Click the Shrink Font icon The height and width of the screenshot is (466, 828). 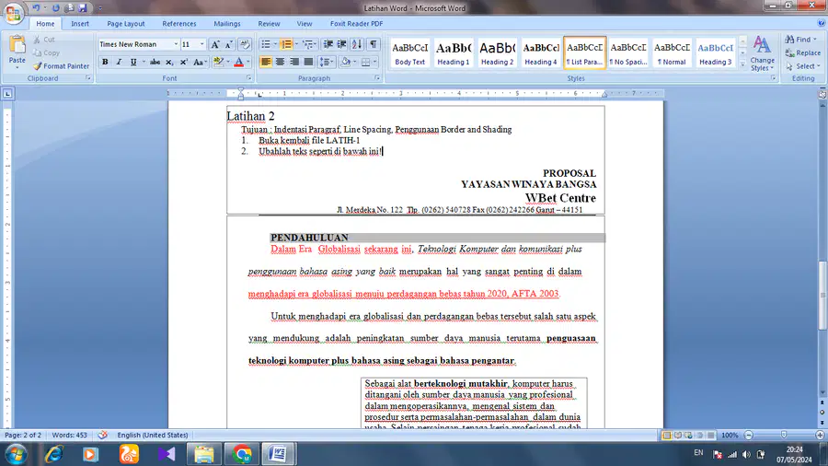coord(229,44)
